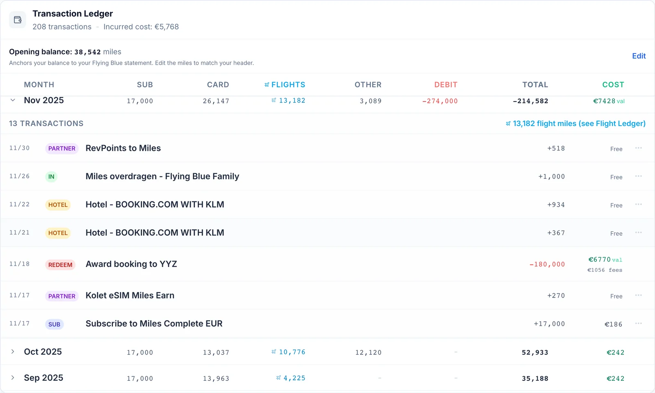Viewport: 655px width, 393px height.
Task: Click the IN tag on the 11/26 row
Action: pyautogui.click(x=51, y=177)
